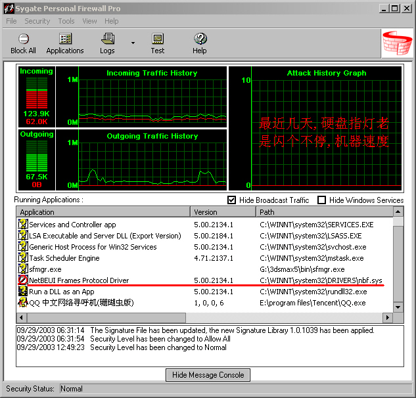Click the Security Status Normal field
The width and height of the screenshot is (416, 398).
tap(235, 389)
